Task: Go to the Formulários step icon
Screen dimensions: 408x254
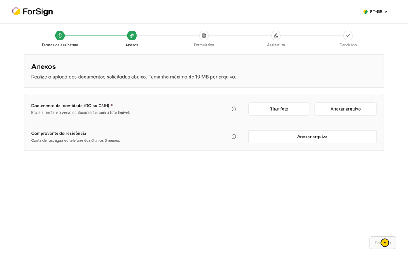Action: [204, 36]
